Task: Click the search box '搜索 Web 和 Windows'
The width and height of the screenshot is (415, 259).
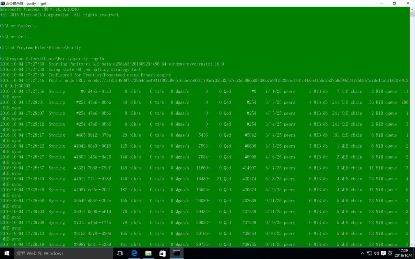Action: pos(64,253)
